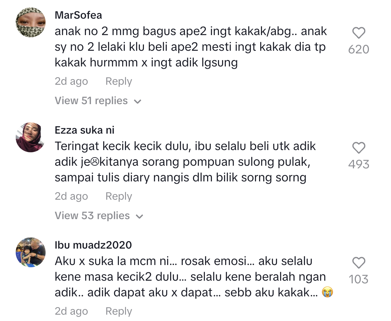Click the 493 like count
This screenshot has height=321, width=391.
pos(358,164)
